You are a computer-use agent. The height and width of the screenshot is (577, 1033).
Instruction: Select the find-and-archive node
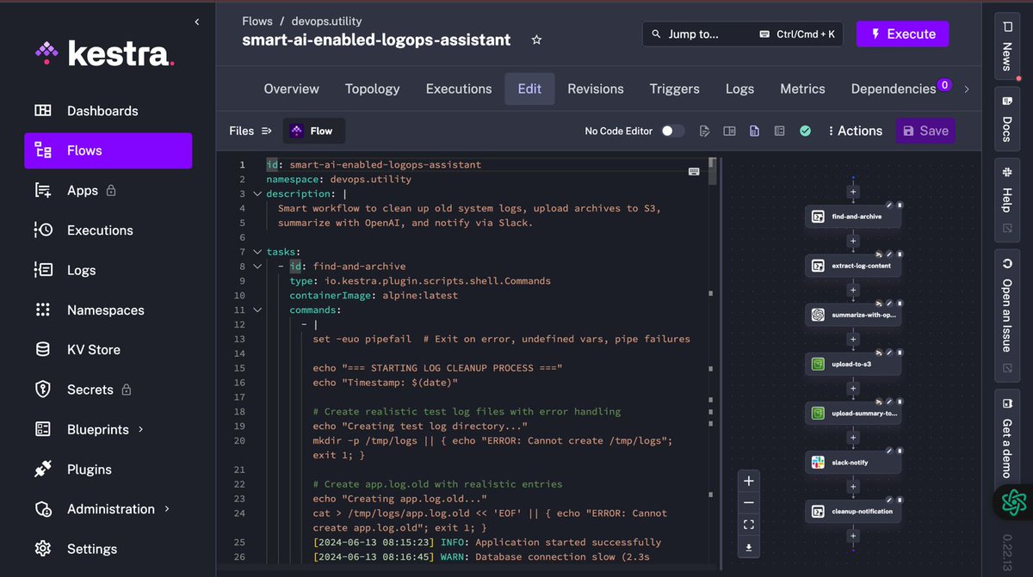point(853,217)
